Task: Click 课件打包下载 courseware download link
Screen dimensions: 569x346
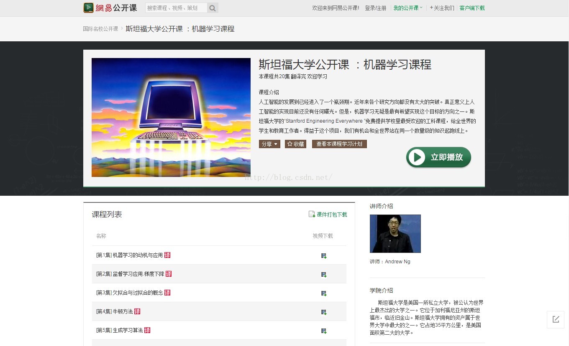Action: click(332, 215)
